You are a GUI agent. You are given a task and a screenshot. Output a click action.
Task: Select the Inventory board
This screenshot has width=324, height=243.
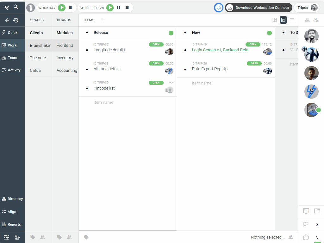pyautogui.click(x=65, y=58)
